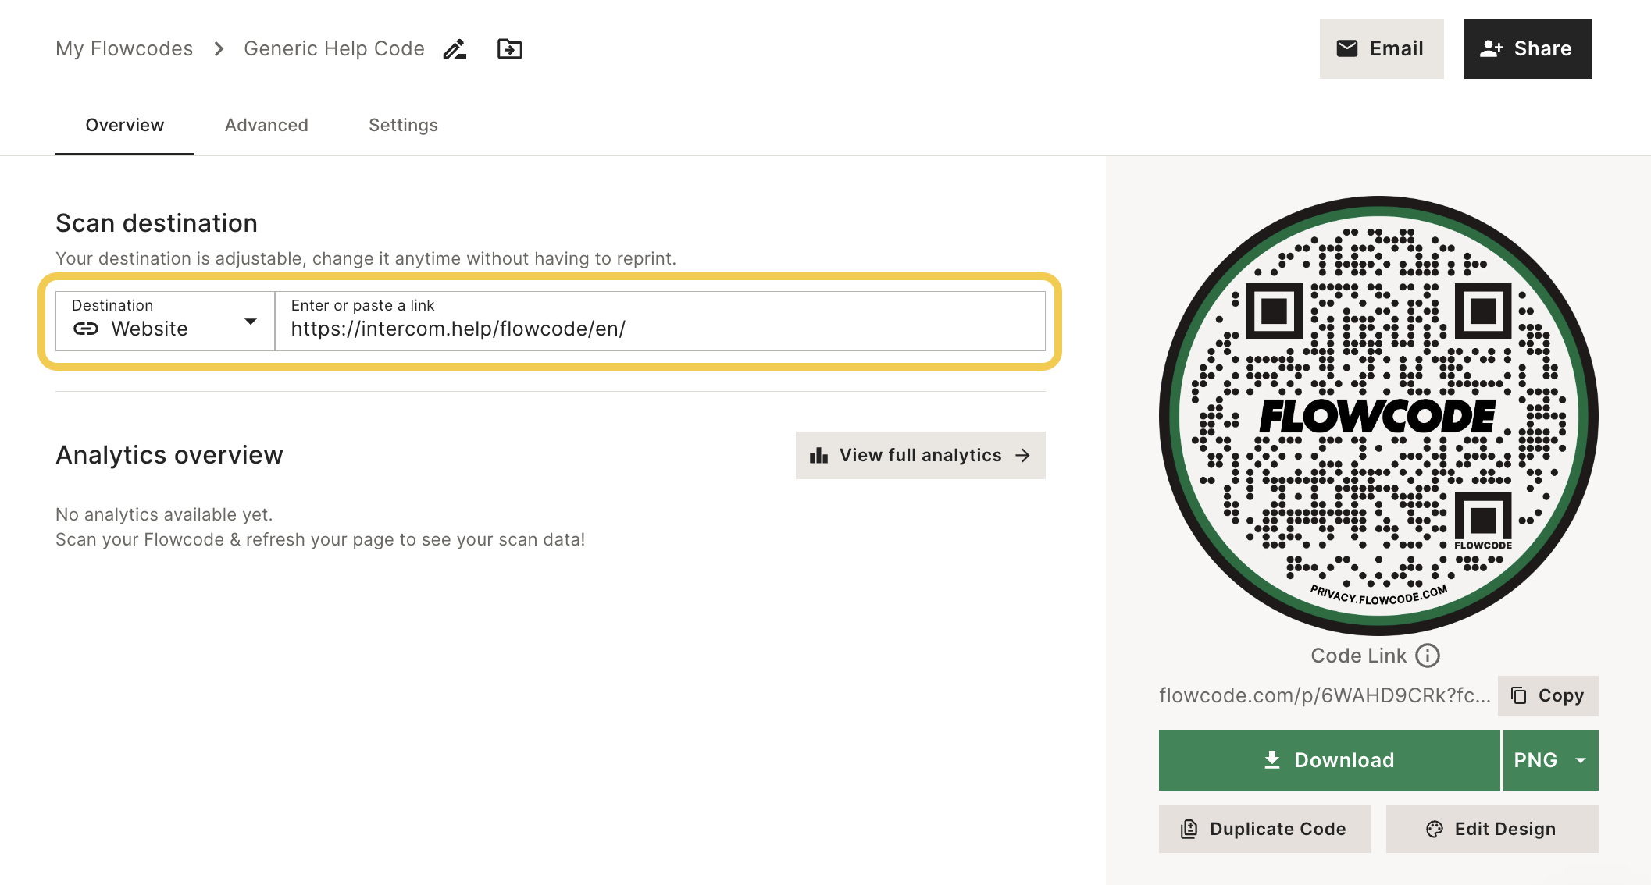The width and height of the screenshot is (1651, 885).
Task: Open Edit Design
Action: pos(1492,829)
